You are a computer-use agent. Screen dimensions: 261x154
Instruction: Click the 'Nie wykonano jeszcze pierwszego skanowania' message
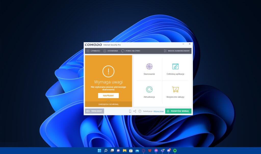108,88
